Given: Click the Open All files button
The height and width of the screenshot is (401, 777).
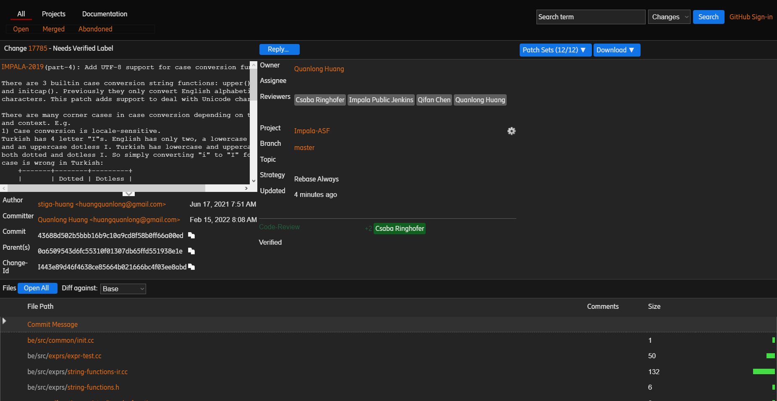Looking at the screenshot, I should pyautogui.click(x=37, y=288).
